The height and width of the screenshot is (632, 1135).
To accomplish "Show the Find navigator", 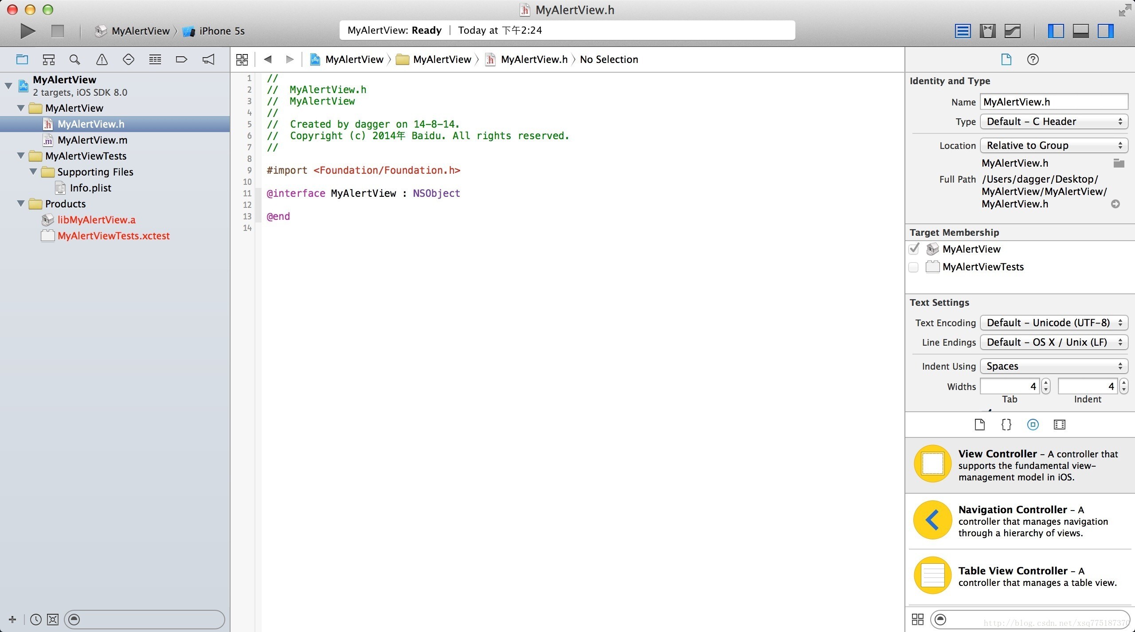I will [75, 59].
